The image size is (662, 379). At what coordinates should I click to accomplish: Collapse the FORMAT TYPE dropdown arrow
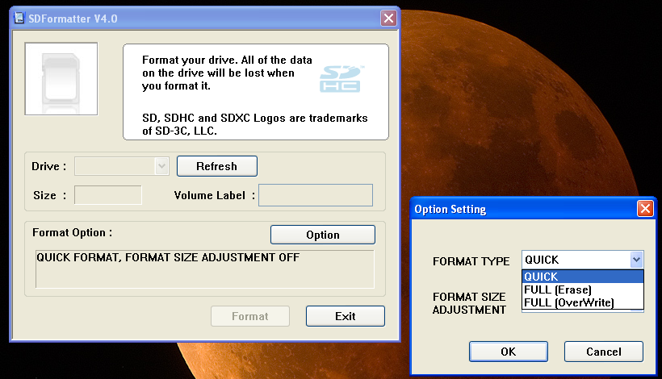click(x=637, y=260)
